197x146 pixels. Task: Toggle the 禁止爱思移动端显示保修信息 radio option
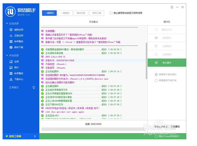[111, 13]
